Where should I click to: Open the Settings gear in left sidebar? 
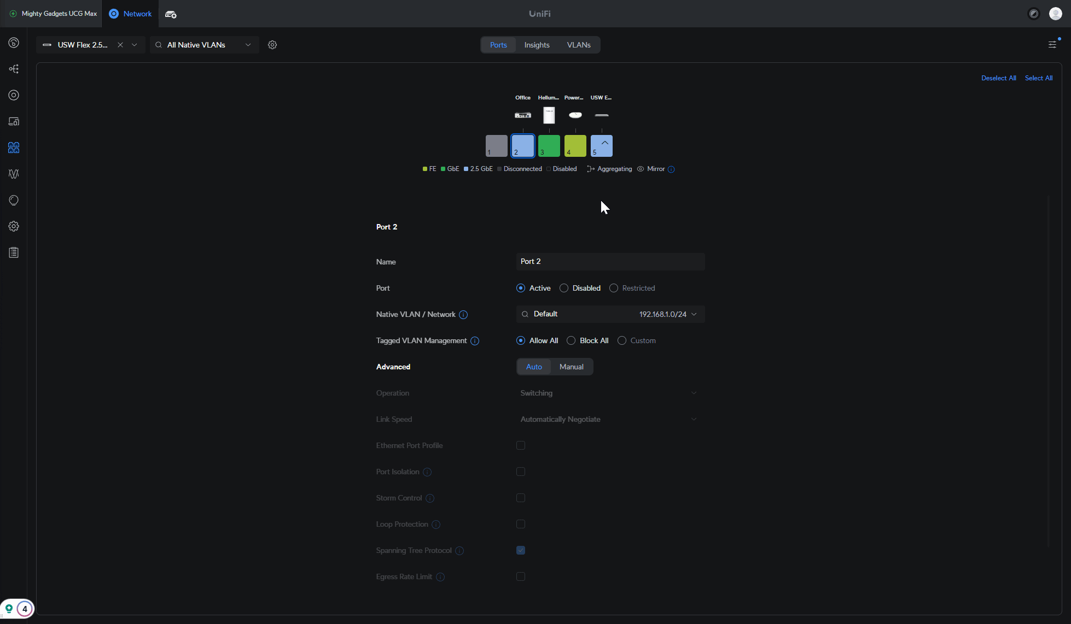(x=14, y=226)
